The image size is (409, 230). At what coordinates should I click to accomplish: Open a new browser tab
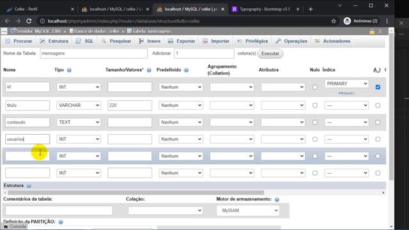pyautogui.click(x=311, y=9)
